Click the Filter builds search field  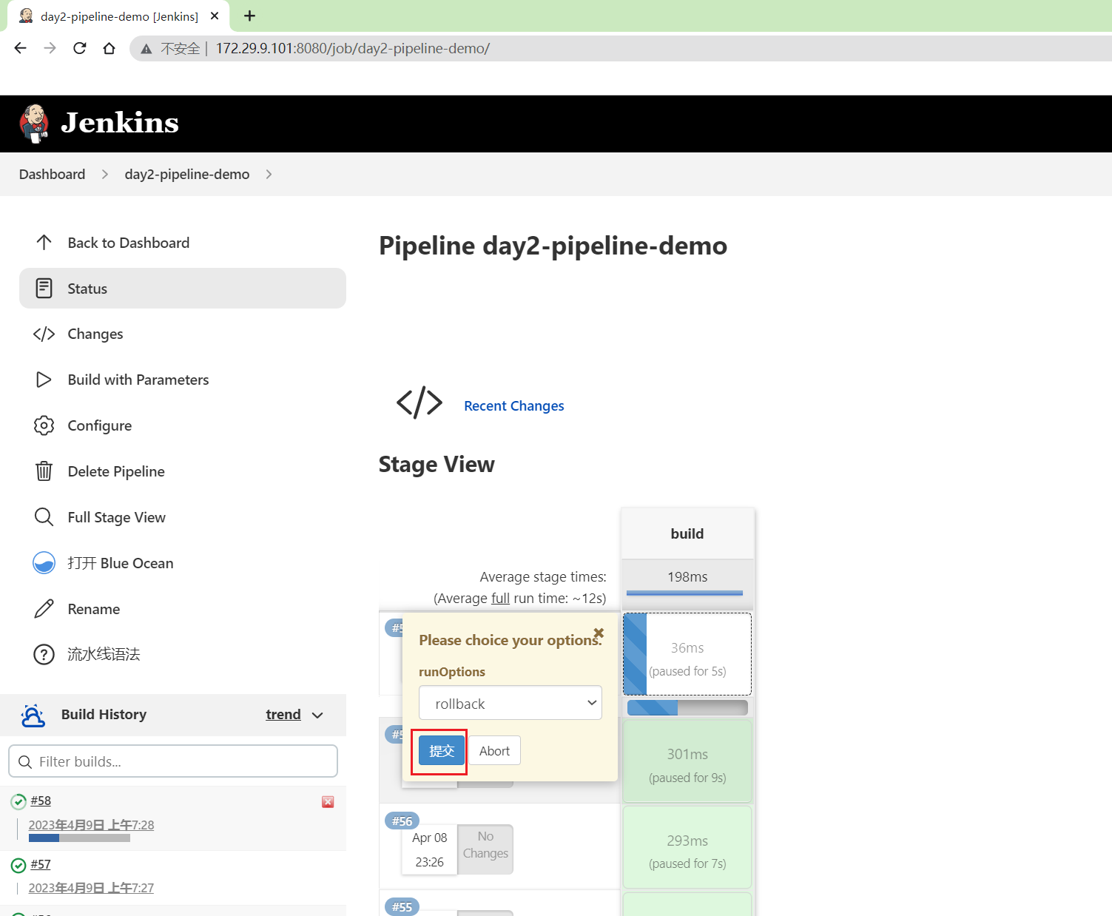[x=173, y=761]
